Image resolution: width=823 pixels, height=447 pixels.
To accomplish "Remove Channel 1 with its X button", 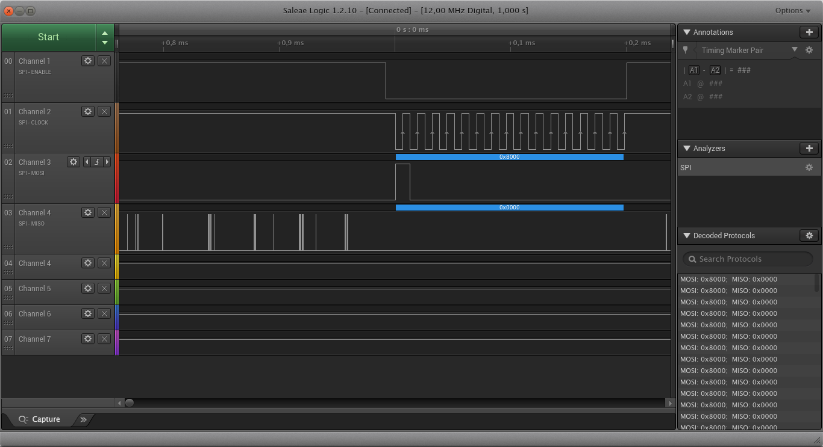I will [x=104, y=61].
